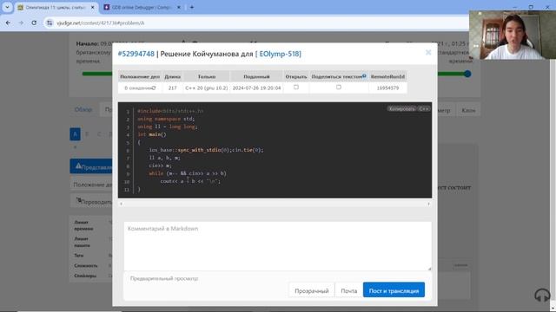This screenshot has height=312, width=556.
Task: Select the Олимпиада vjudge browser tab
Action: [x=55, y=7]
